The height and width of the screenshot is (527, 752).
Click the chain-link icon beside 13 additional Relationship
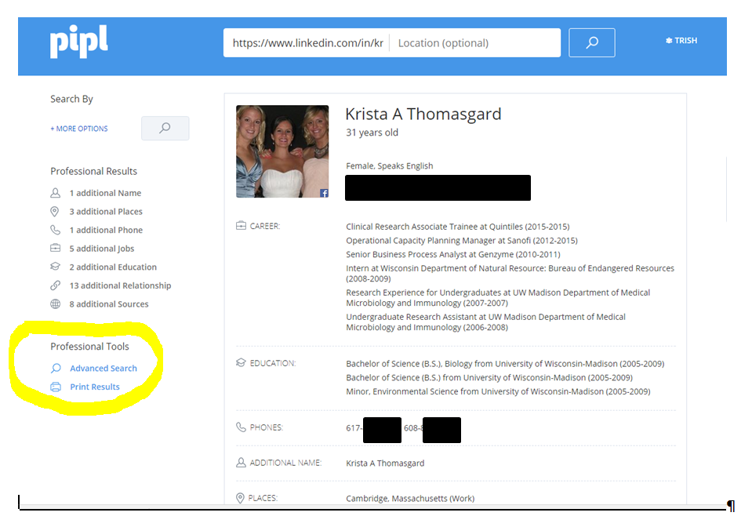pyautogui.click(x=54, y=285)
